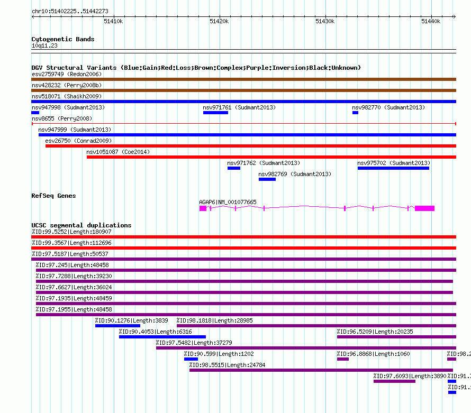Click the Cytogenetic Bands track title

[x=63, y=39]
